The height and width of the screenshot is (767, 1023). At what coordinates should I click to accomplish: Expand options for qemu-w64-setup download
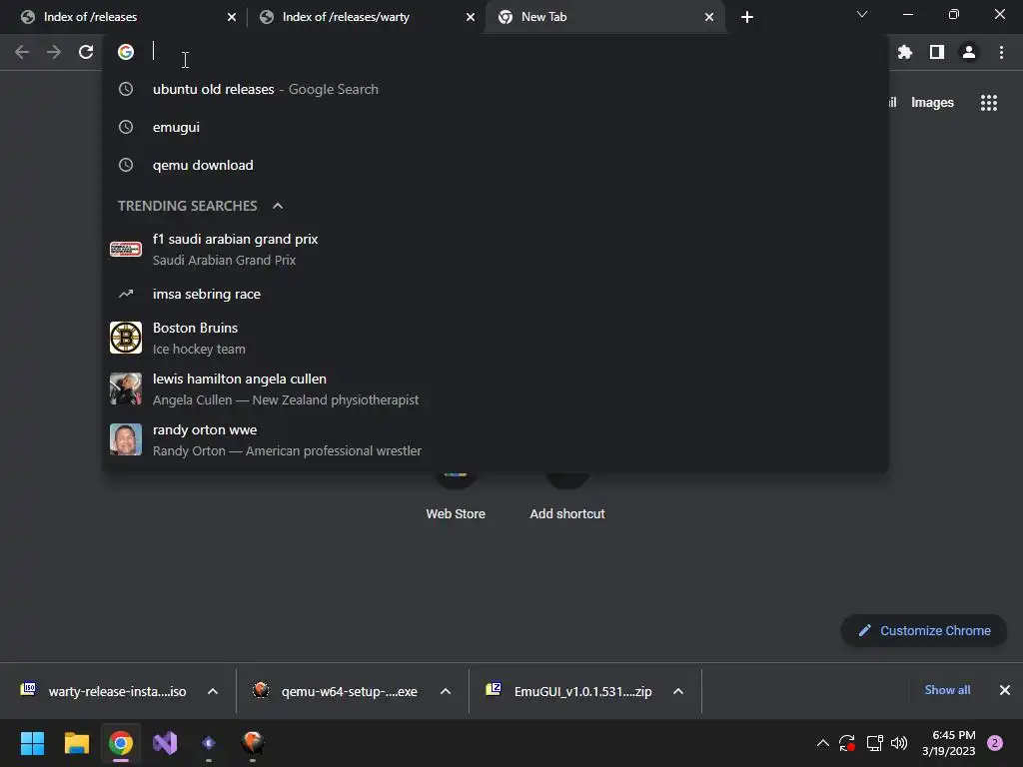(446, 691)
